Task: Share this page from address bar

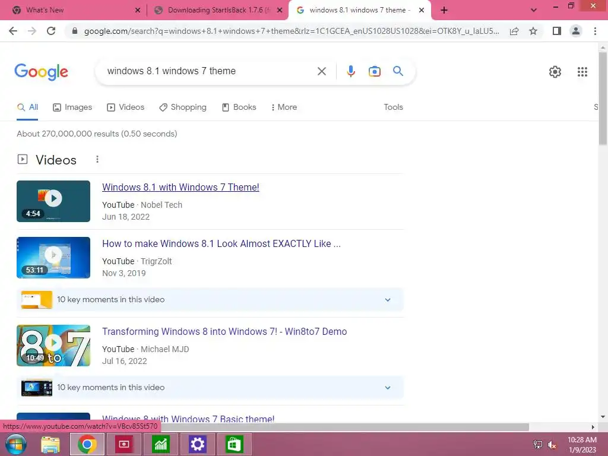Action: click(514, 31)
